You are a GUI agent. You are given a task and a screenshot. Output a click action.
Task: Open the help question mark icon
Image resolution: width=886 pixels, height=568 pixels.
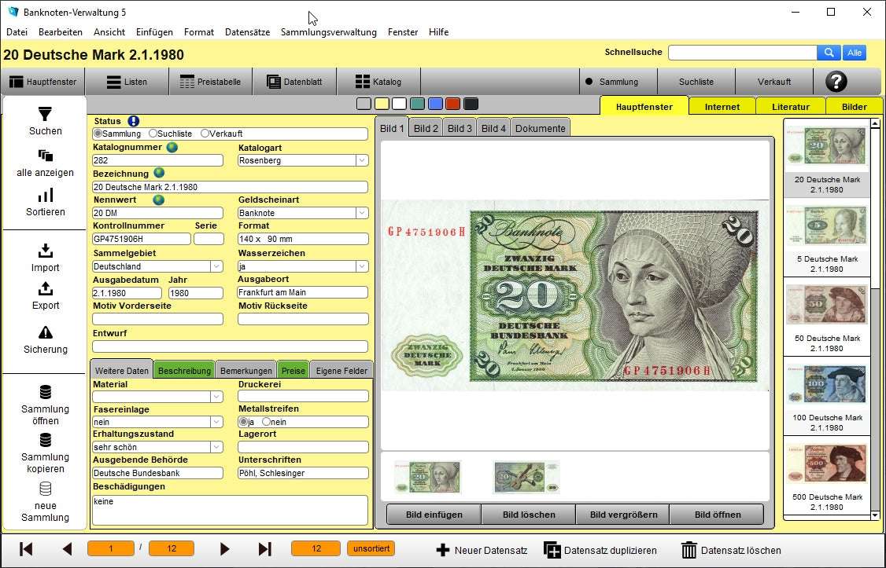click(x=836, y=82)
